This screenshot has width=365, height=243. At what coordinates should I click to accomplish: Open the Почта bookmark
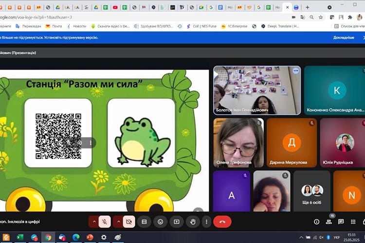point(54,26)
